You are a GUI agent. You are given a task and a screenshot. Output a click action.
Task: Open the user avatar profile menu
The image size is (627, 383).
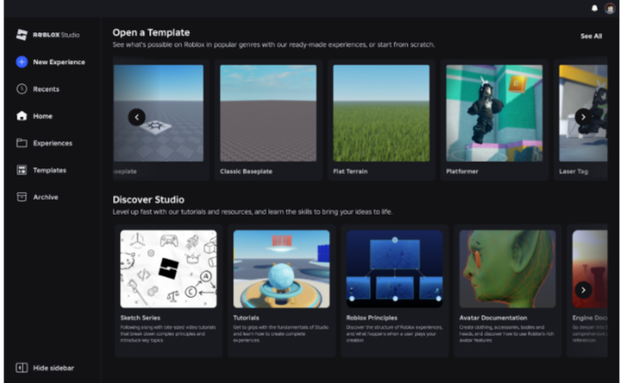point(609,8)
